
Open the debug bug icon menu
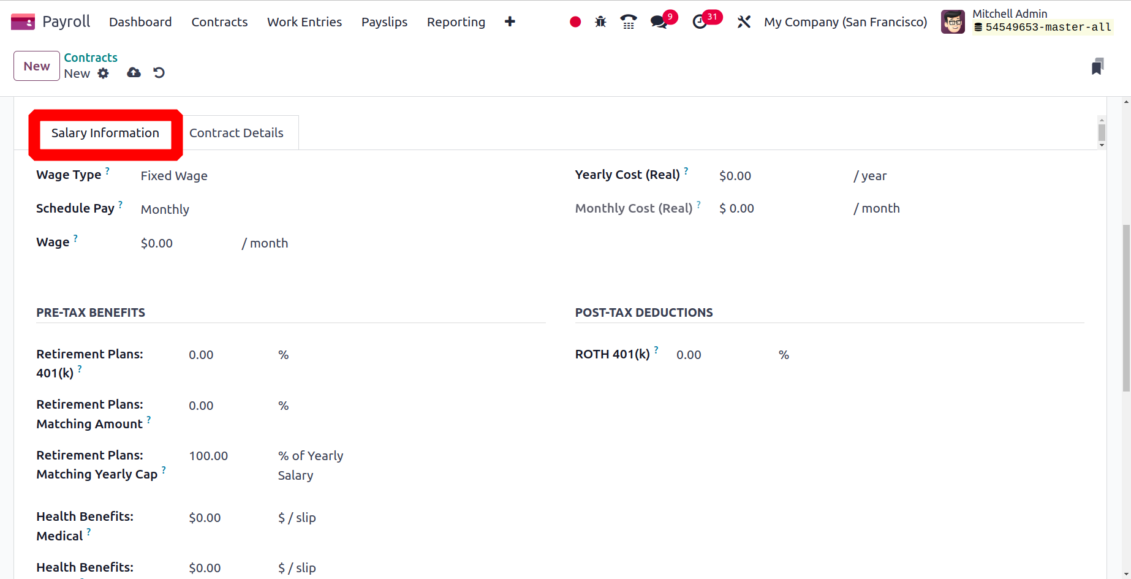tap(600, 22)
